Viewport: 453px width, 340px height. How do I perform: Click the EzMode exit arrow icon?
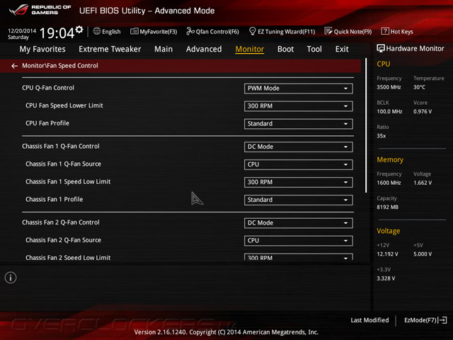pyautogui.click(x=442, y=320)
